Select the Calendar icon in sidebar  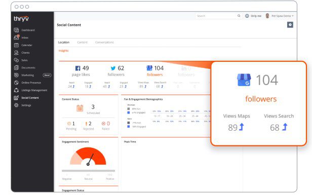(x=16, y=45)
